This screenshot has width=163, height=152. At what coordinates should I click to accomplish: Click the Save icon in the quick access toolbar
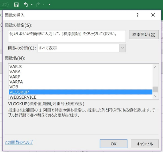pos(16,5)
